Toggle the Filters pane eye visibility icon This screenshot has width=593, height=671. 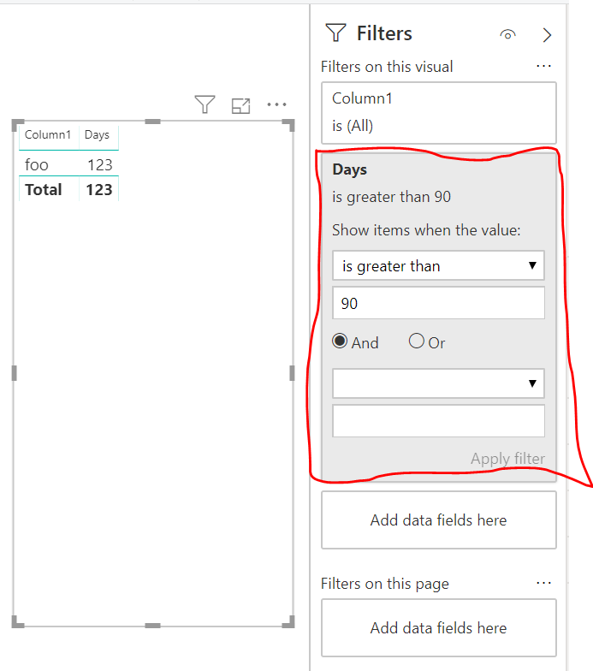(508, 34)
